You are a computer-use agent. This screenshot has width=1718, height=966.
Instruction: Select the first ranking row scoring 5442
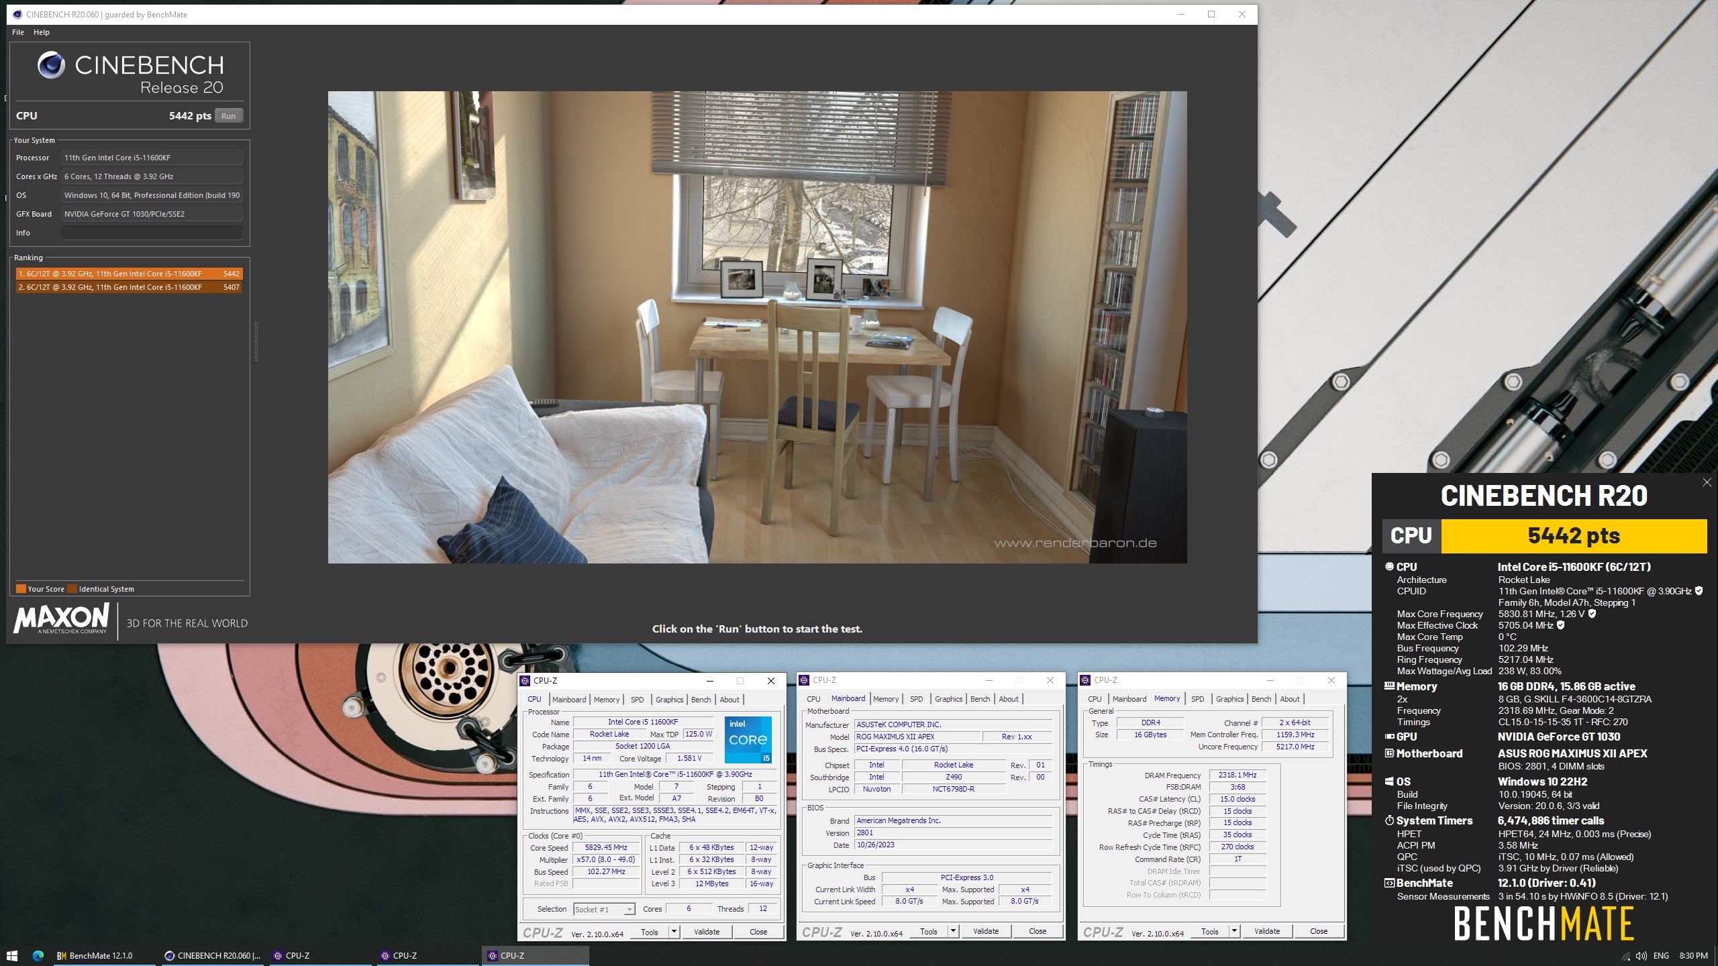(129, 274)
